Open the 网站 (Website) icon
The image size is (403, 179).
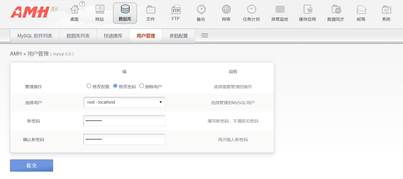pos(100,12)
